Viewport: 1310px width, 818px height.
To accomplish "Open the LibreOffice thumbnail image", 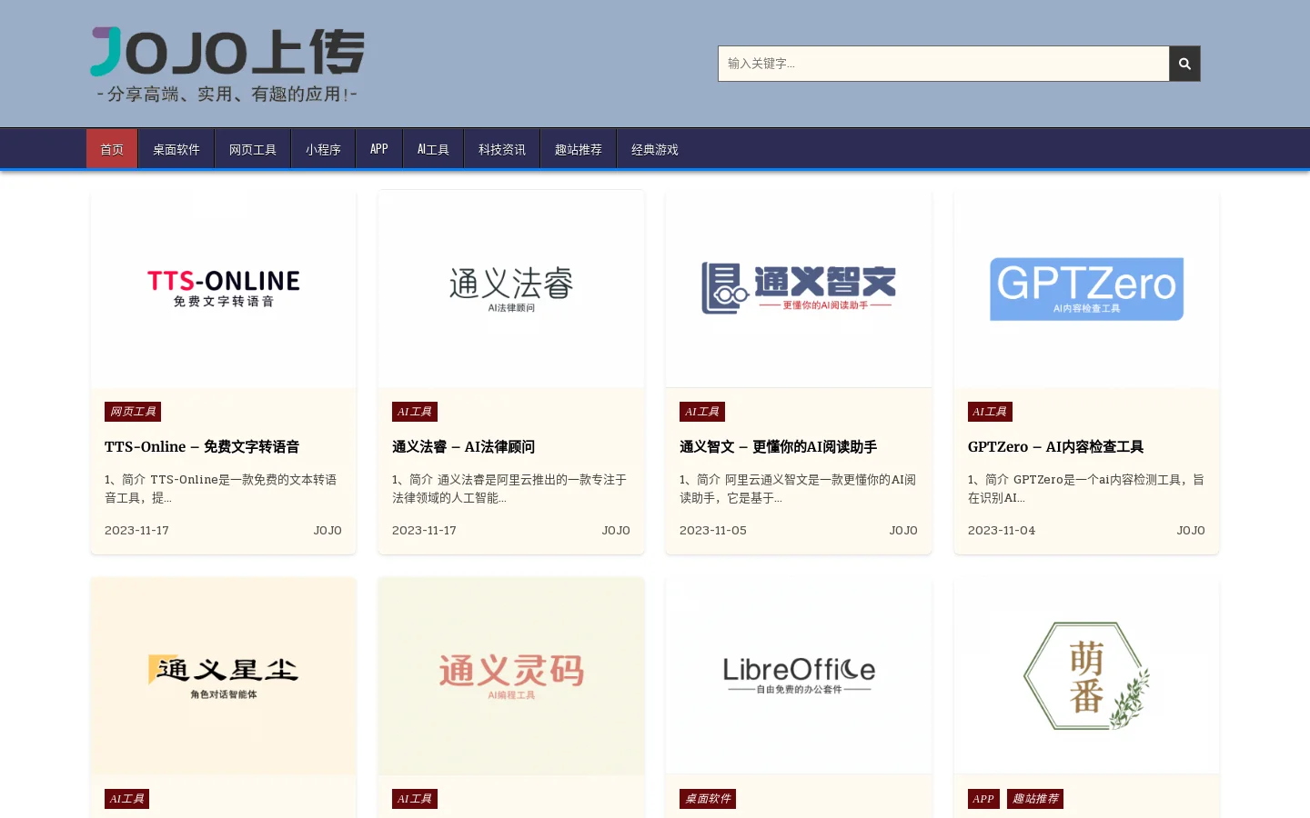I will click(799, 676).
